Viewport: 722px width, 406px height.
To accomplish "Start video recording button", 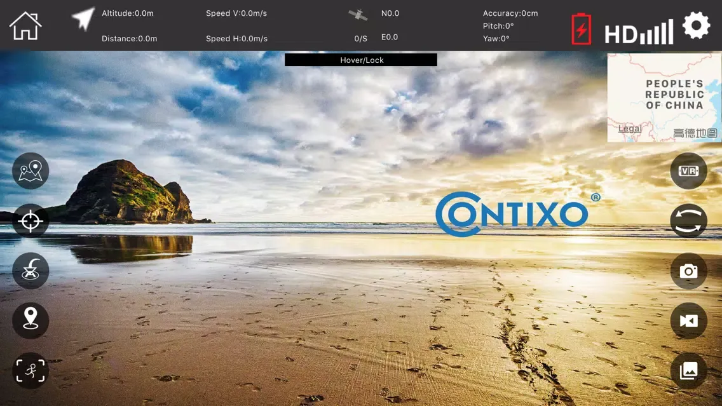I will point(688,320).
